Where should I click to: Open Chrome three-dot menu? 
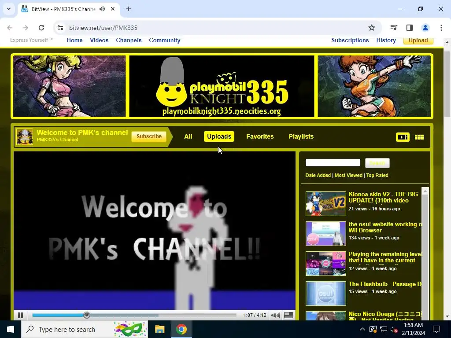coord(441,28)
